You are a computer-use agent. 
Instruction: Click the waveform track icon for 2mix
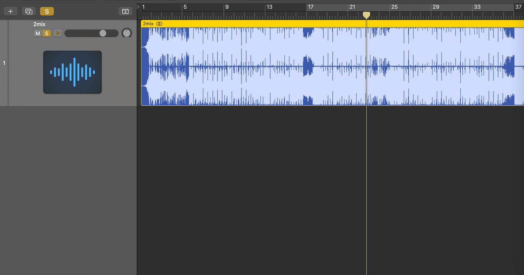[72, 71]
